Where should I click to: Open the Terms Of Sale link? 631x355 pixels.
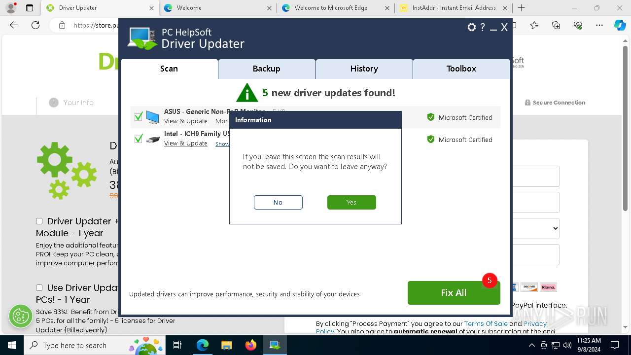(x=486, y=324)
